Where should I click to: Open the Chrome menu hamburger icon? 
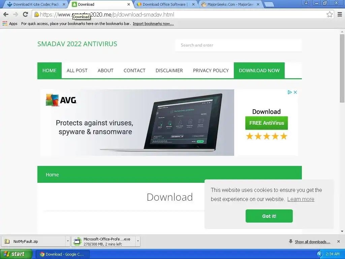340,15
